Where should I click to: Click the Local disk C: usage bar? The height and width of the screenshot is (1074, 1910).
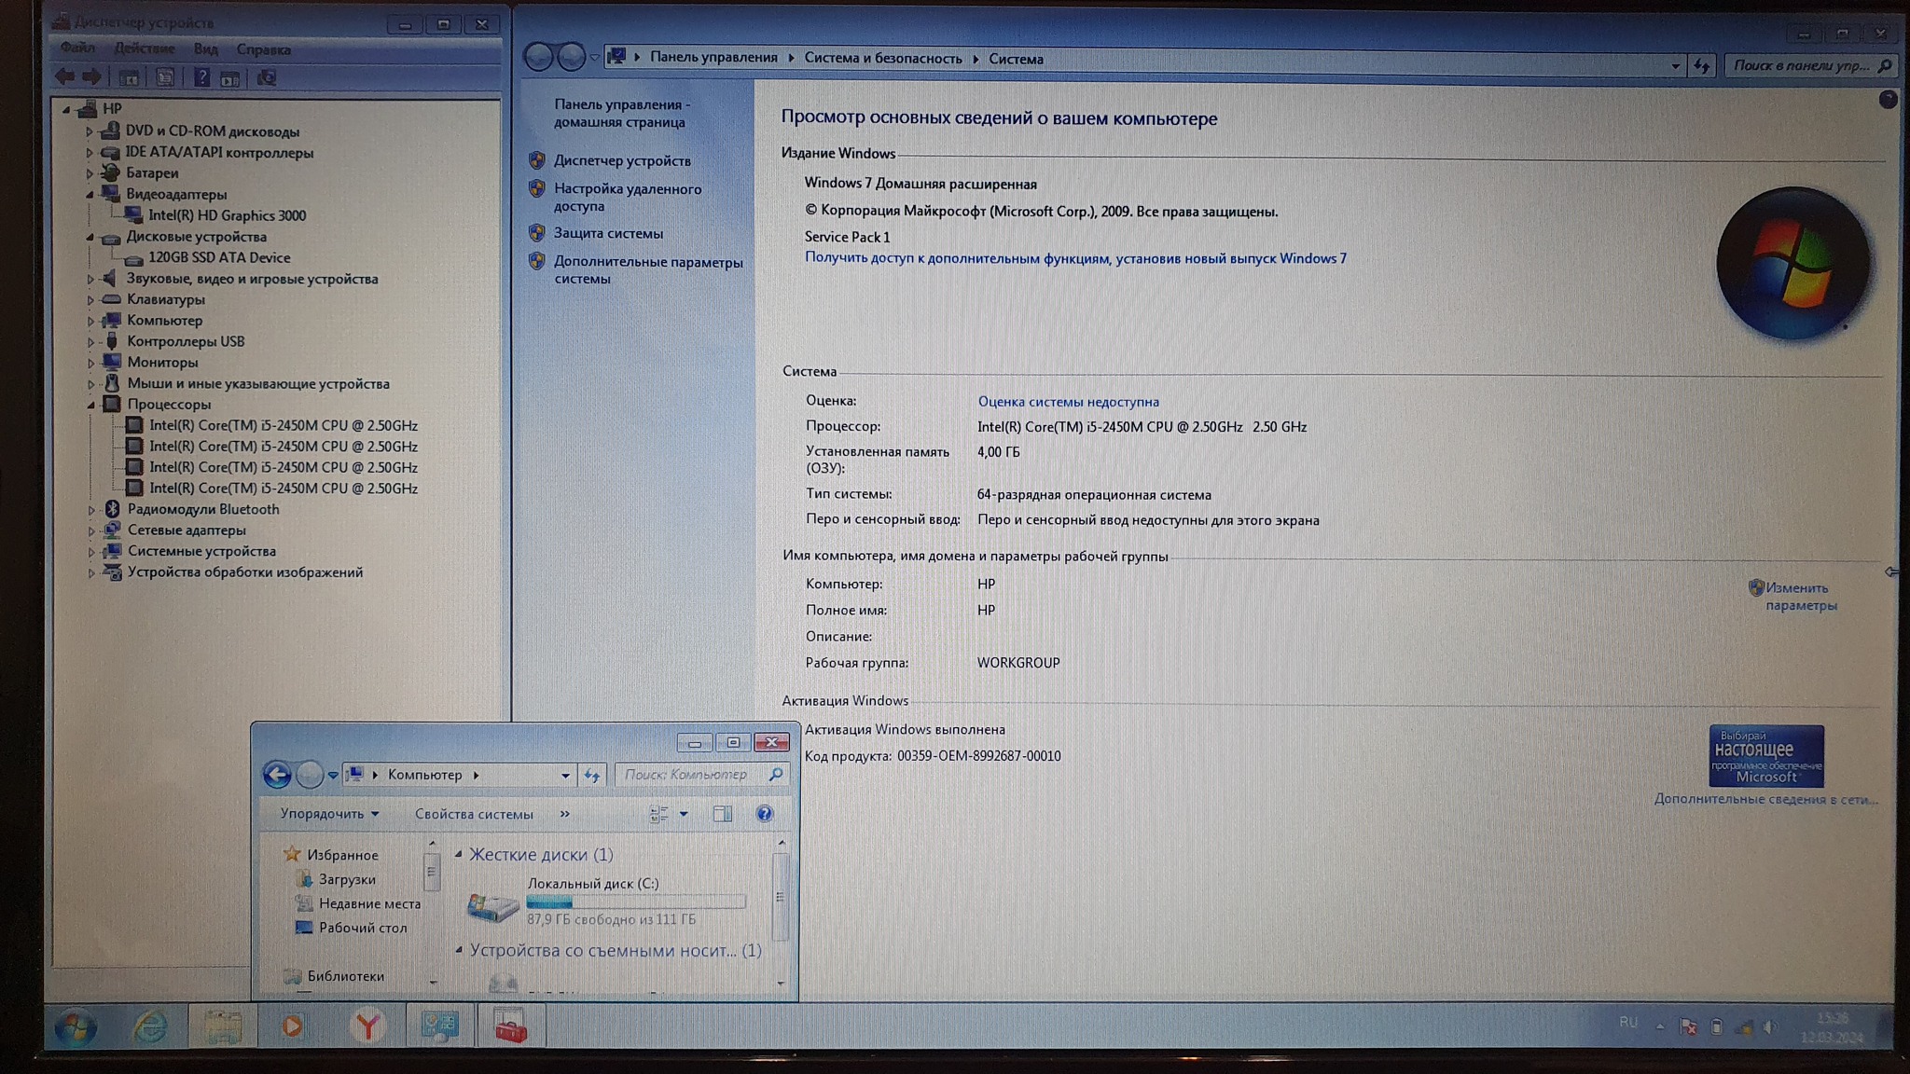coord(636,902)
